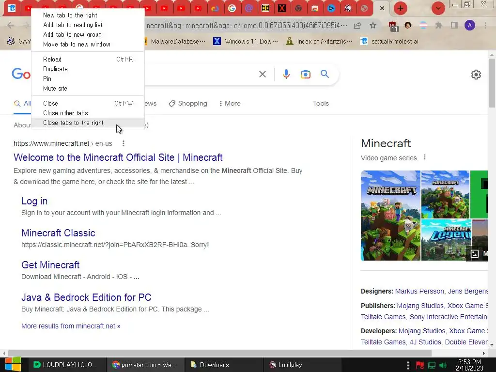Screen dimensions: 496x372
Task: Click the round face avatar extension icon
Action: [x=408, y=25]
